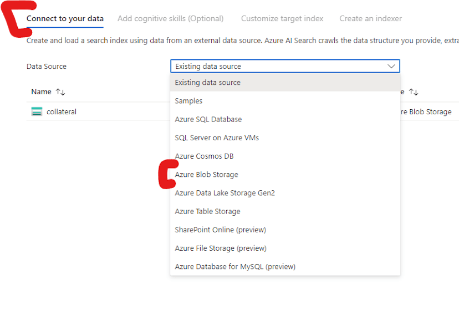The image size is (459, 310).
Task: Select the collateral row name
Action: pyautogui.click(x=62, y=112)
